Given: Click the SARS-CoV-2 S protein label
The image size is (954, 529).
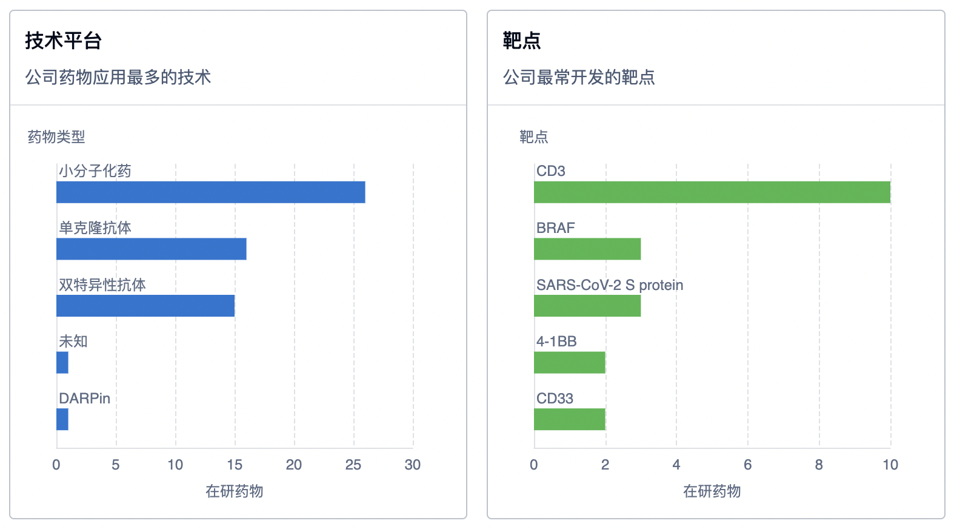Looking at the screenshot, I should pos(609,285).
